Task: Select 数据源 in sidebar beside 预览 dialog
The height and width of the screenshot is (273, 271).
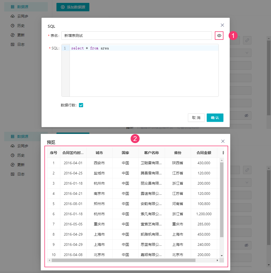Action: tap(23, 136)
